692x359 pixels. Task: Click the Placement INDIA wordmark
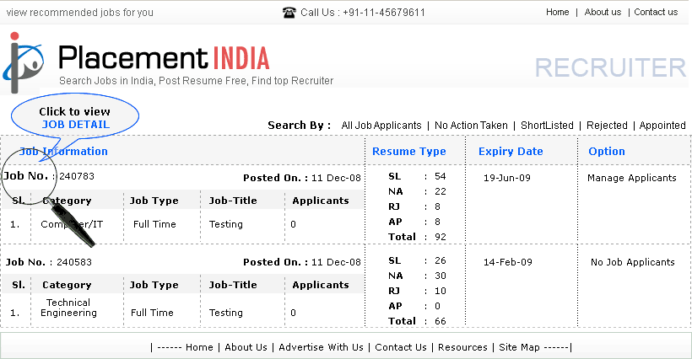(164, 57)
